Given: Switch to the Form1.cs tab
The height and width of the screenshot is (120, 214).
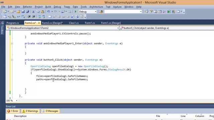Looking at the screenshot, I should point(90,23).
